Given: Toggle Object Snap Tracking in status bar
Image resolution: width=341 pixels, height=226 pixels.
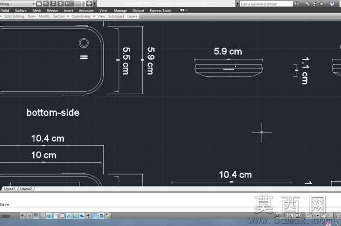Looking at the screenshot, I should [x=69, y=216].
